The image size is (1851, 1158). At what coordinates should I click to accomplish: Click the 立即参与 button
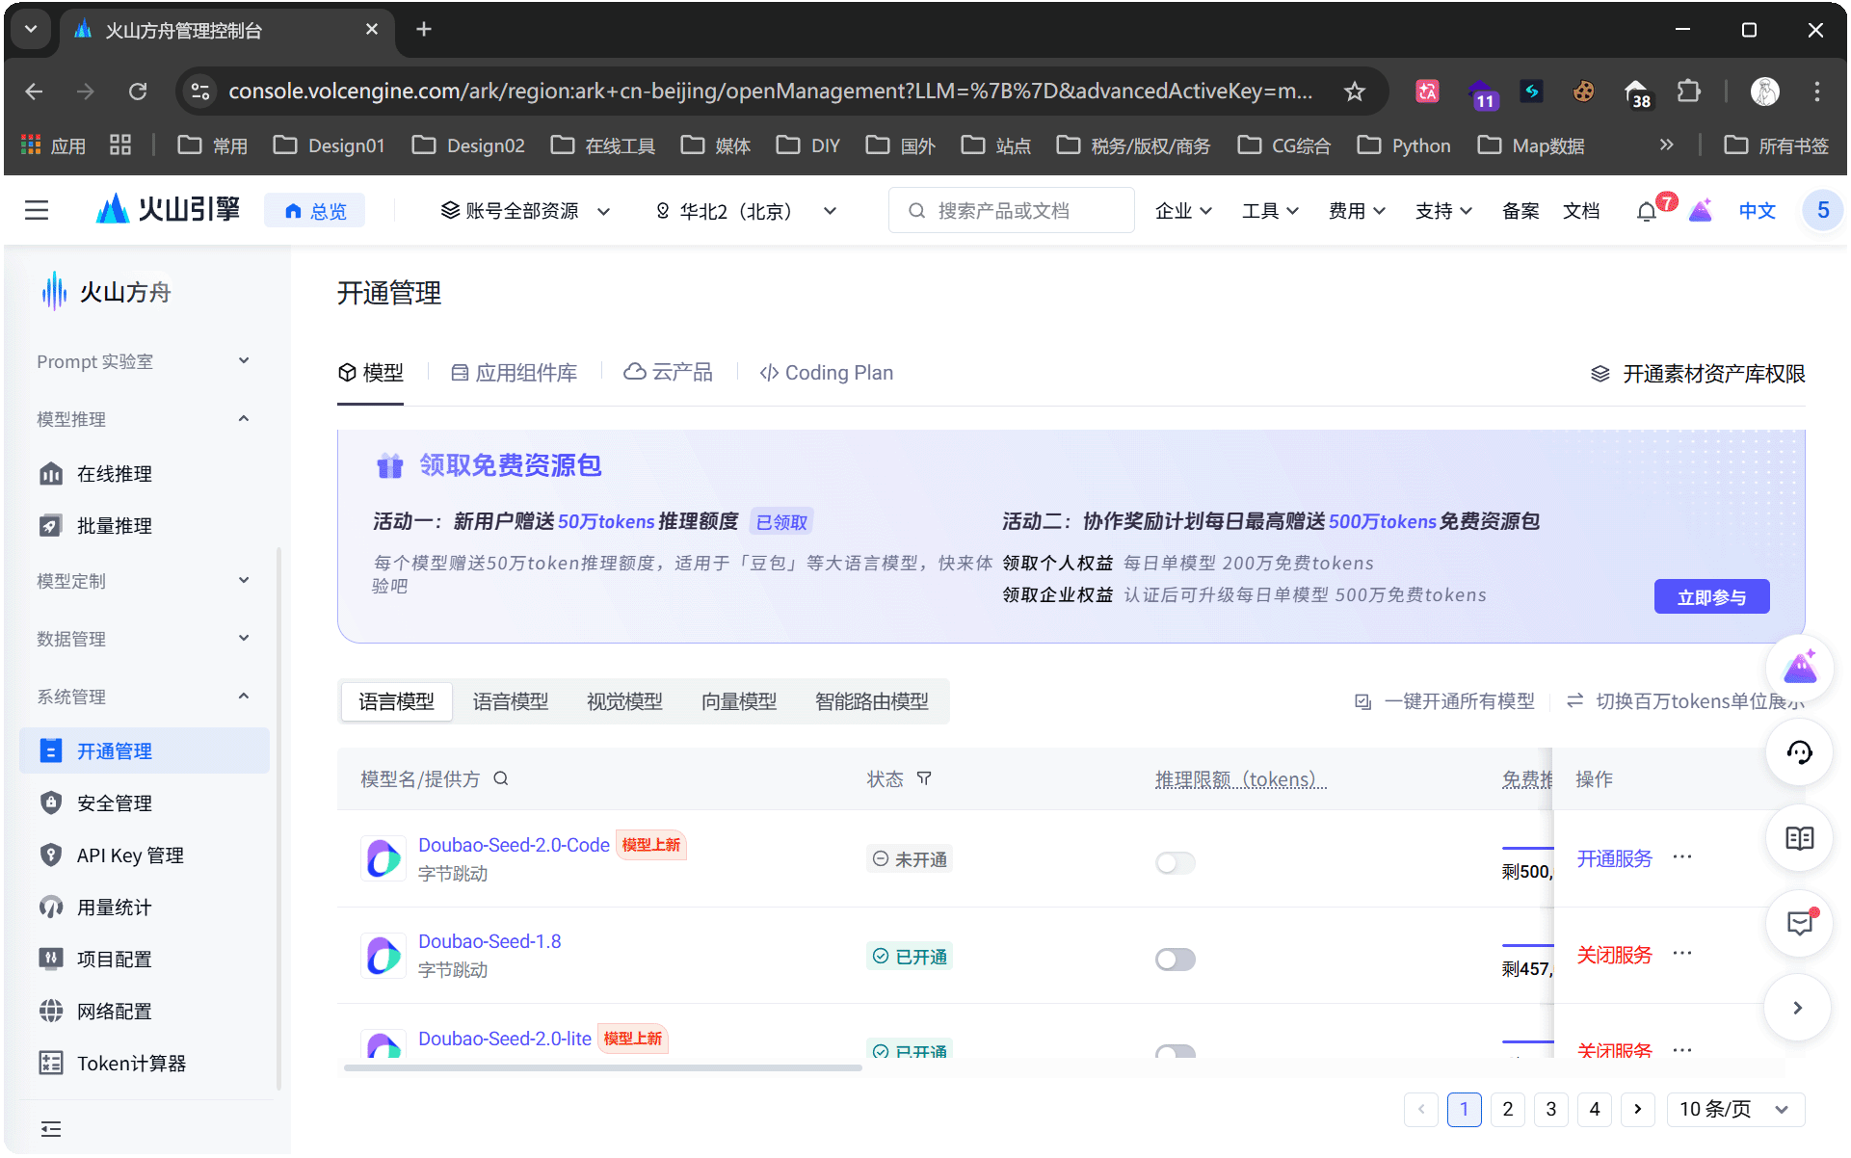(1711, 595)
